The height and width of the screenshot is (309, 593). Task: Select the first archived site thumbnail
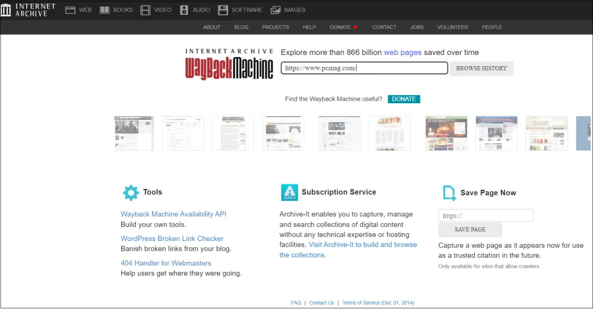(134, 133)
